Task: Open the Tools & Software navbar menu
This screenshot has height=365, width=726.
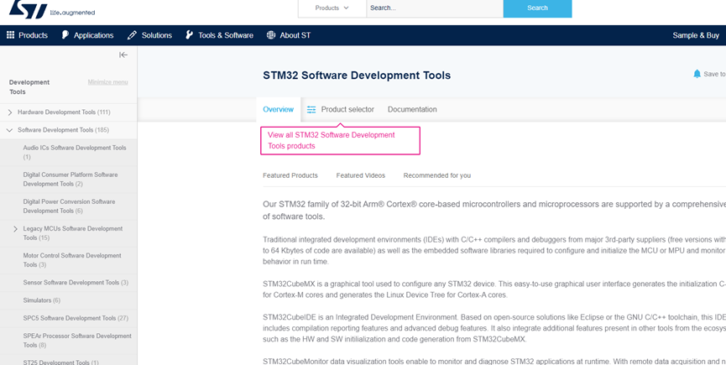Action: (x=226, y=35)
